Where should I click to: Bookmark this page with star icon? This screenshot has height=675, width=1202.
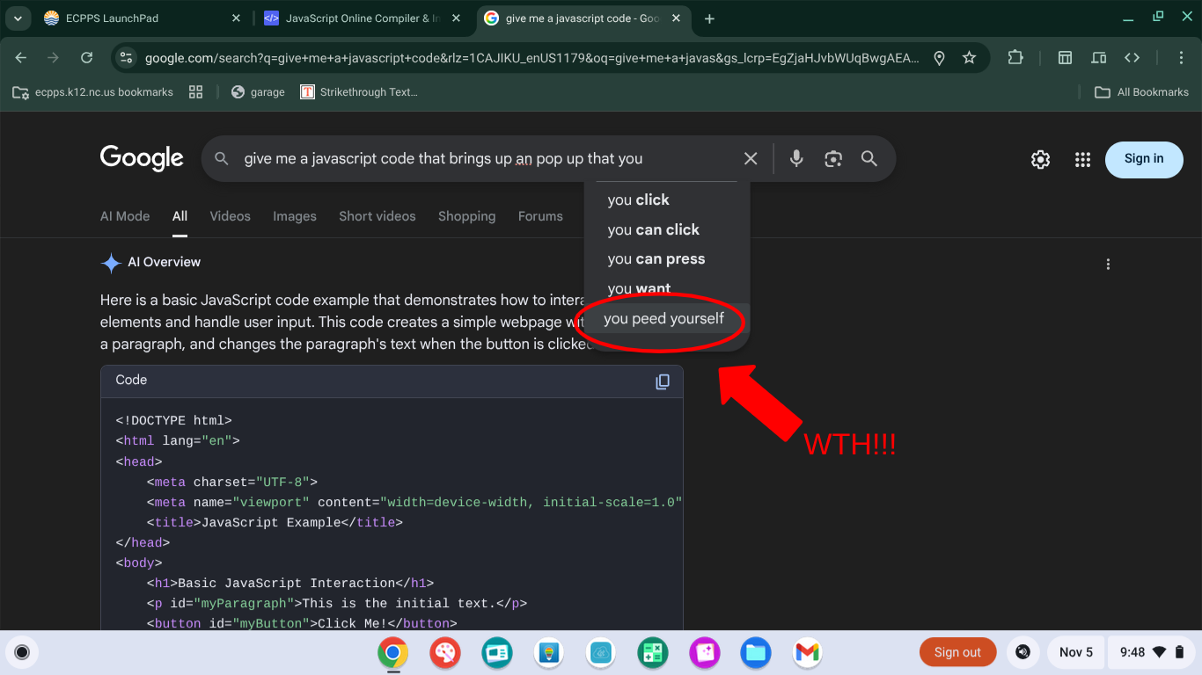tap(969, 58)
